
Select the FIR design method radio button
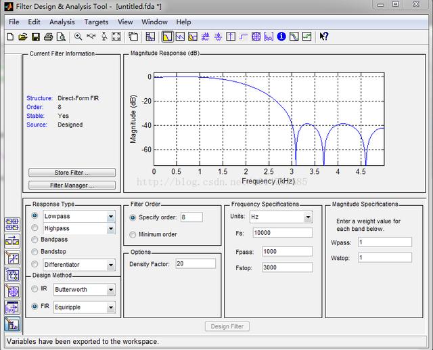[35, 307]
